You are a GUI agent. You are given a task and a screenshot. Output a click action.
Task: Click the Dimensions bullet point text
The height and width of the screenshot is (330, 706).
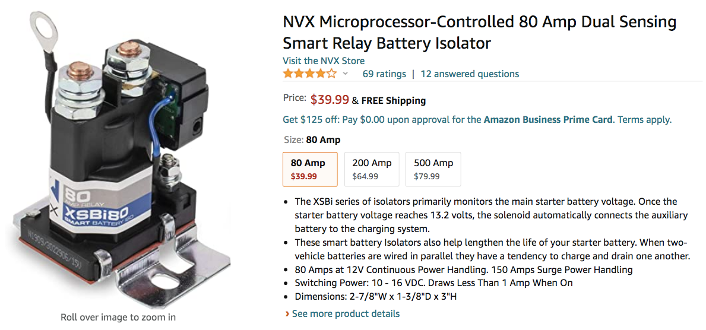[376, 297]
